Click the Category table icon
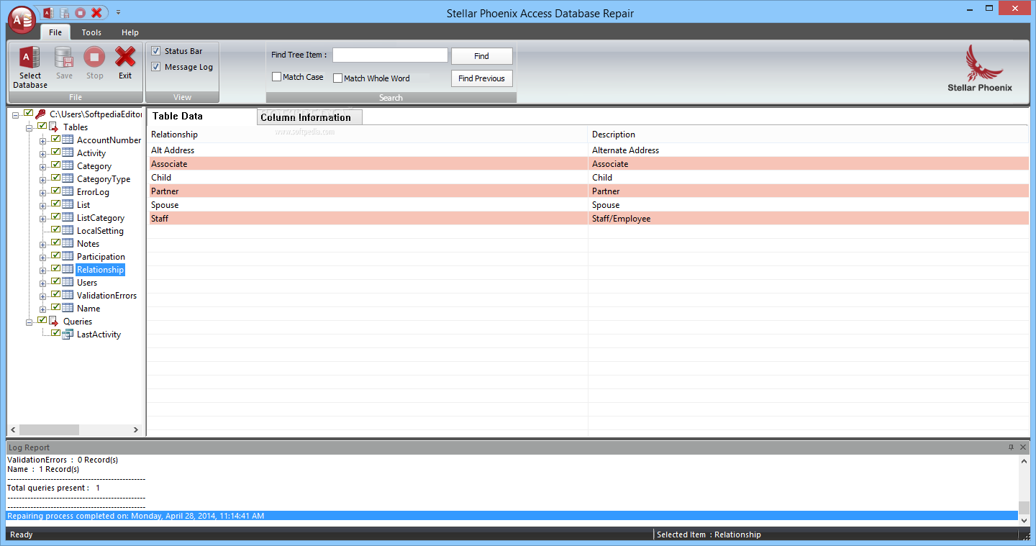The height and width of the screenshot is (546, 1036). [68, 165]
